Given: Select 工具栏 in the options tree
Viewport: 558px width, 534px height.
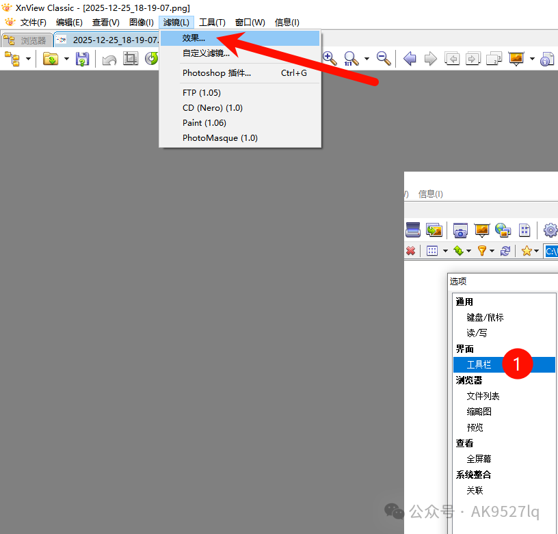Looking at the screenshot, I should click(x=479, y=364).
